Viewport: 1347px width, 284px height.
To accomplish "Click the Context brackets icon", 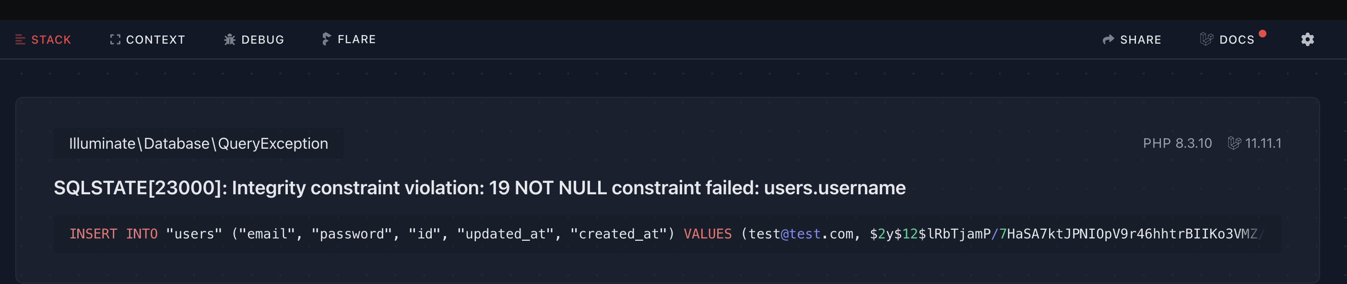I will pos(115,40).
